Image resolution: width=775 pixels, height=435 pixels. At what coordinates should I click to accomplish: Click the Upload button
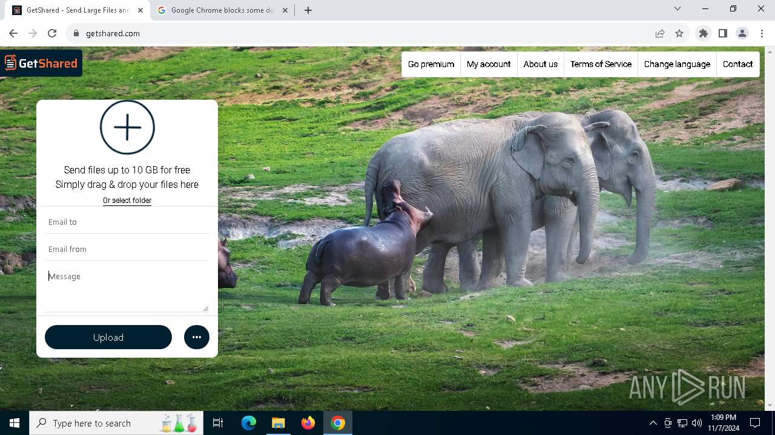click(108, 337)
